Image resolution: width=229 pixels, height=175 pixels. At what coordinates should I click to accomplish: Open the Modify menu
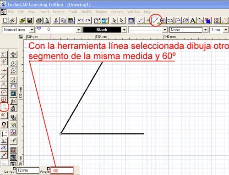(87, 12)
